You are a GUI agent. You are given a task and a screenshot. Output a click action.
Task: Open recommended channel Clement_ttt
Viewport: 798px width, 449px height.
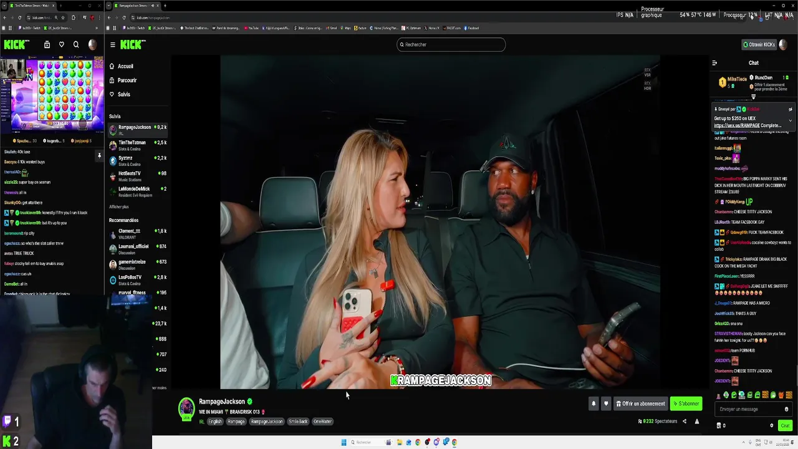pyautogui.click(x=138, y=234)
